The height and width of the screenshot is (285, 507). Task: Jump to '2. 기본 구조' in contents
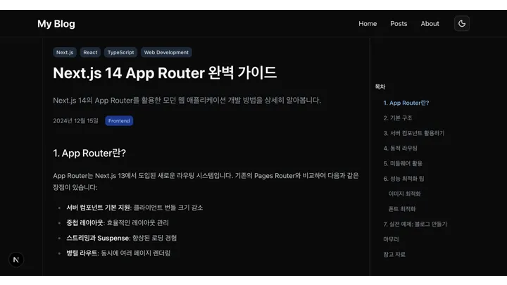[x=398, y=118]
